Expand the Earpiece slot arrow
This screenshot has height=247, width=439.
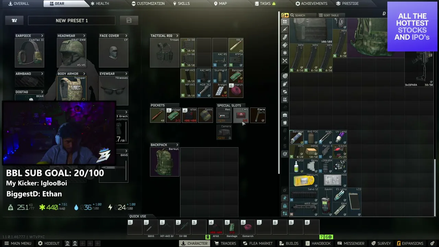pos(42,36)
